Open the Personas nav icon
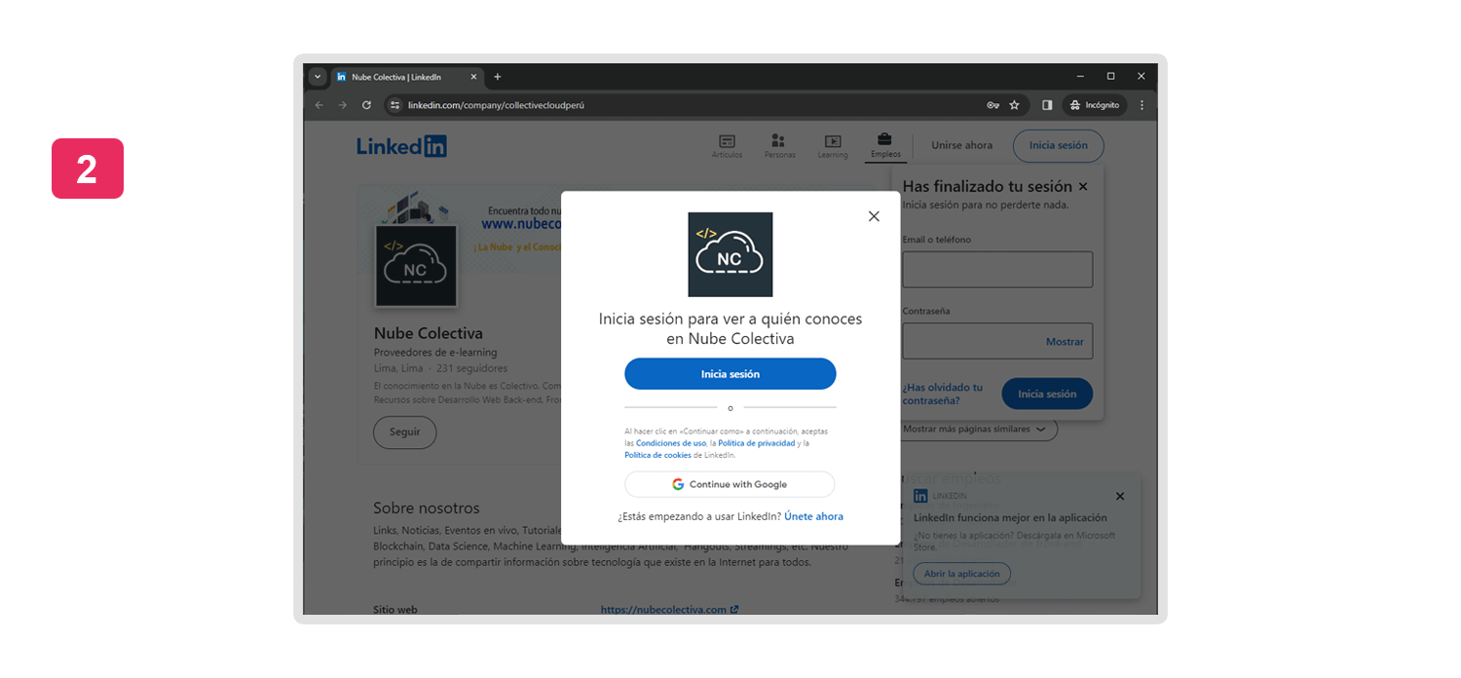1461x678 pixels. coord(779,146)
